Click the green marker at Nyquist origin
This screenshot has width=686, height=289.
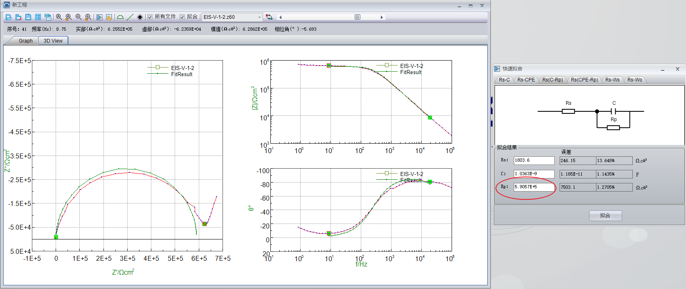click(56, 237)
